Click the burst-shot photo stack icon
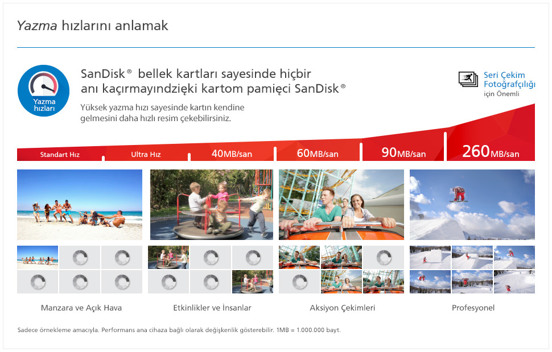552x352 pixels. (468, 79)
